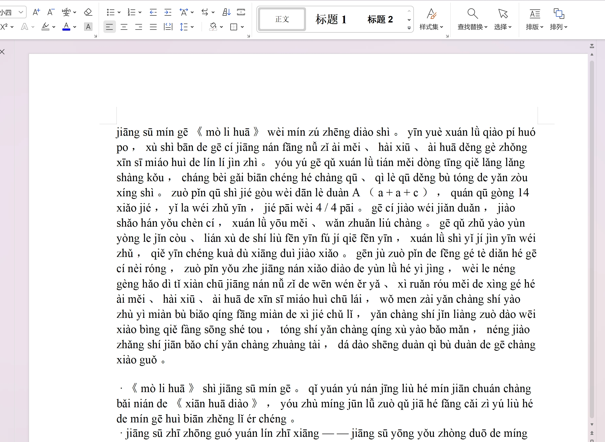The width and height of the screenshot is (605, 442).
Task: Click the decrease font size icon
Action: coord(51,12)
